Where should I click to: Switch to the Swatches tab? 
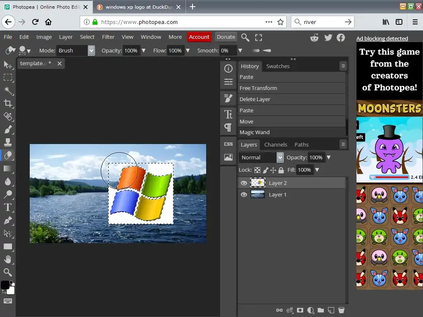coord(278,66)
